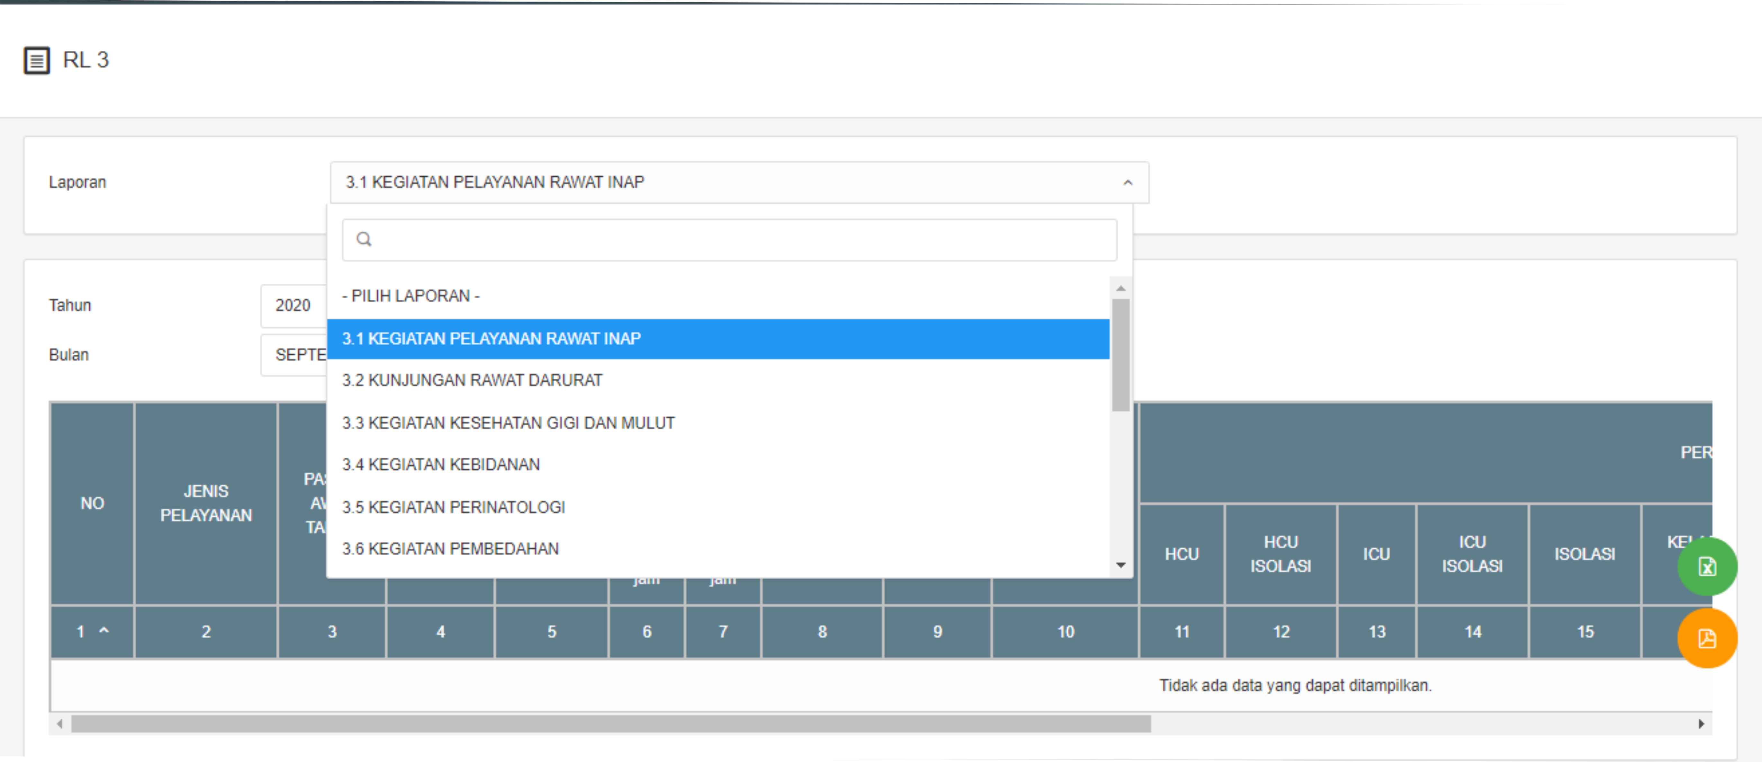Screen dimensions: 1762x762
Task: Select 3.2 Kunjungan Rawat Darurat option
Action: pyautogui.click(x=472, y=380)
